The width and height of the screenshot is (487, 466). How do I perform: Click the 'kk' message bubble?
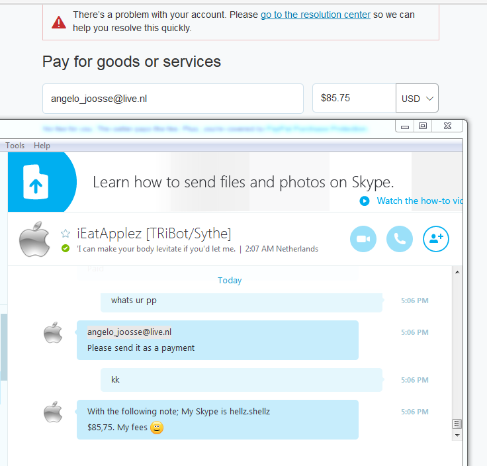242,380
